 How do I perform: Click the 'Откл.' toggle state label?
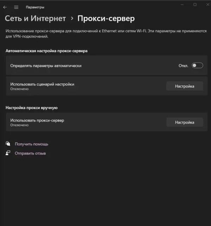pyautogui.click(x=183, y=66)
